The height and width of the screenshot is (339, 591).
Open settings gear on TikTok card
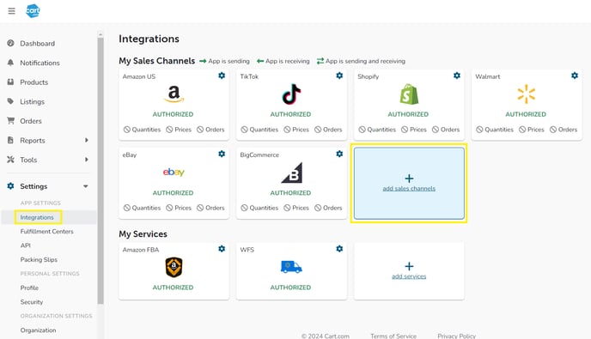(339, 76)
